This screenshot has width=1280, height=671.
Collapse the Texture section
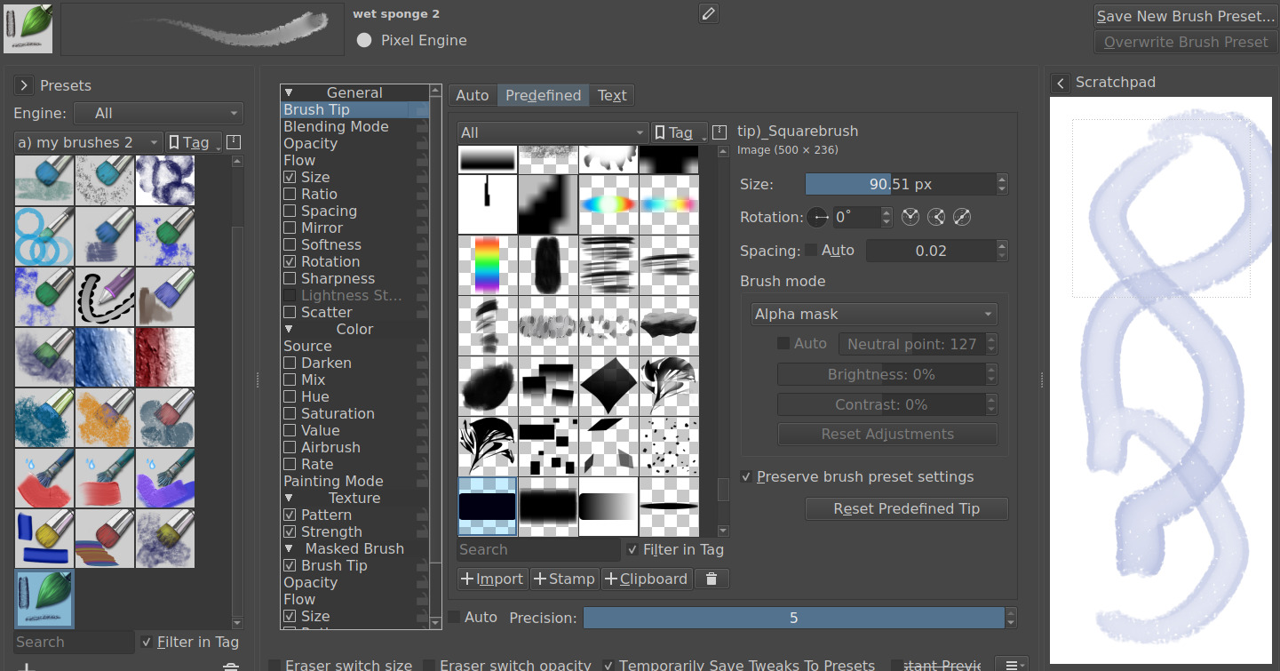tap(289, 499)
